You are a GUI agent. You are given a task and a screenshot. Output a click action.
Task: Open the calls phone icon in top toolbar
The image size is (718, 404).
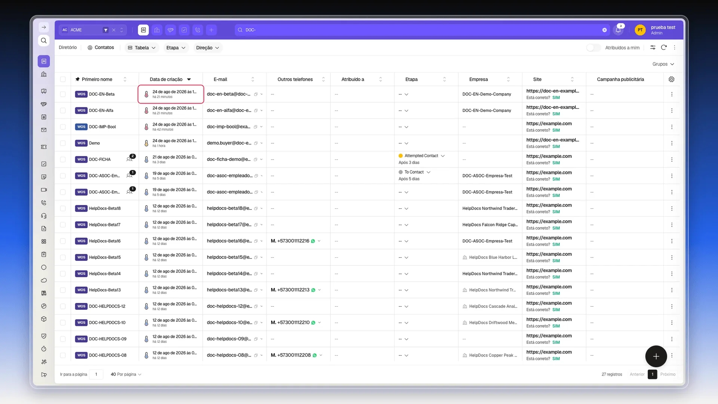198,30
